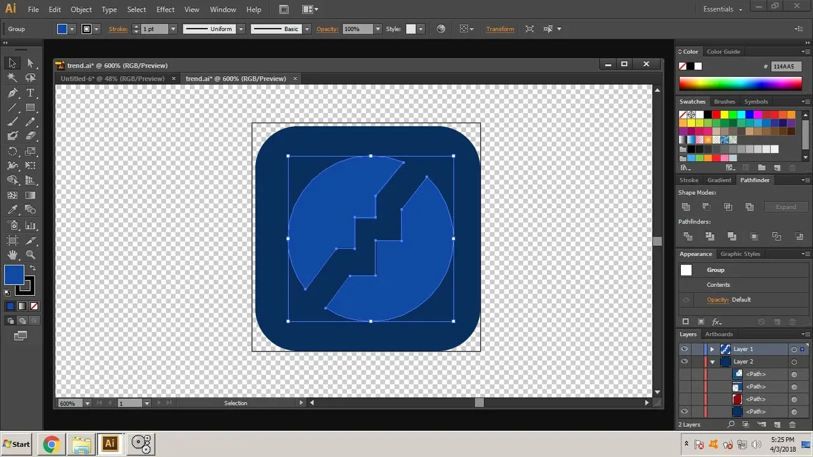Open the Effect menu
Image resolution: width=813 pixels, height=457 pixels.
tap(165, 10)
